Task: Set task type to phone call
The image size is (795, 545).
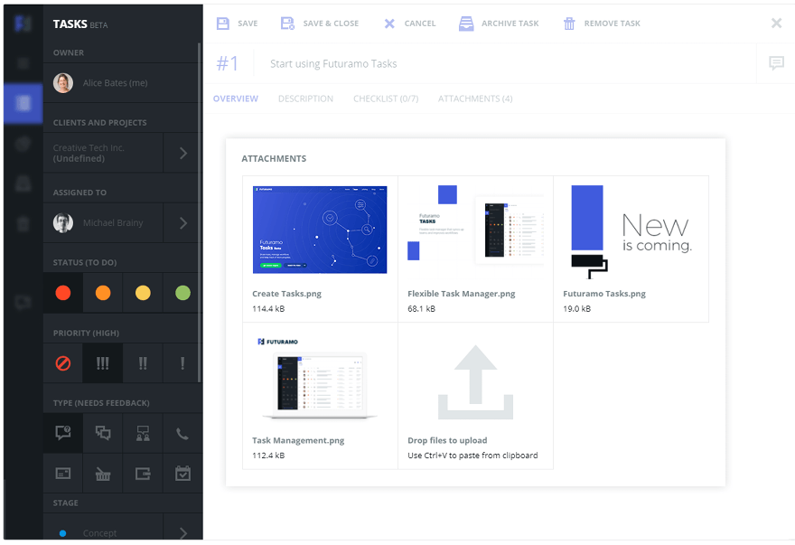Action: pos(182,433)
